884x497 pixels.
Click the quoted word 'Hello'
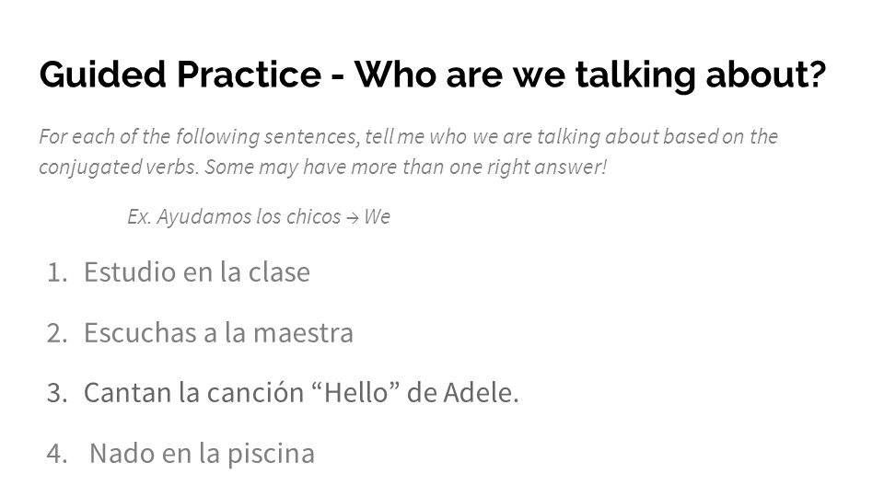[356, 393]
